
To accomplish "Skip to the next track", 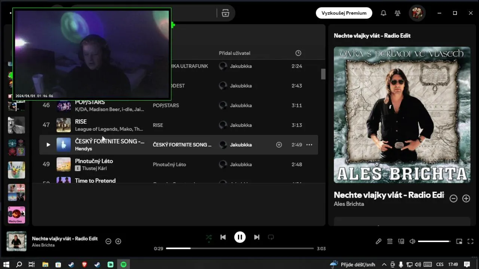I will point(257,237).
